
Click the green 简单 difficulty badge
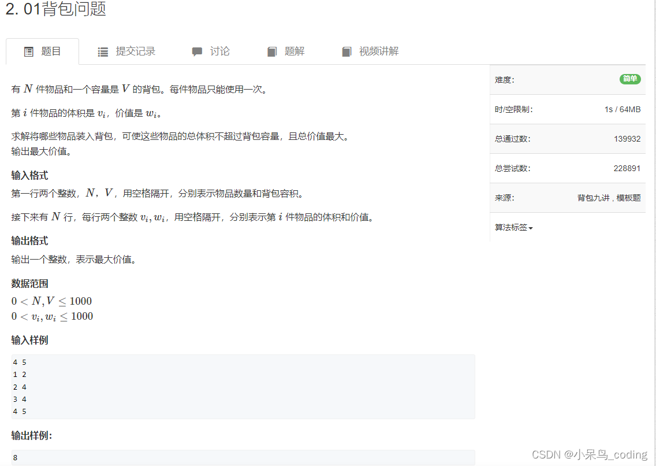[x=630, y=79]
